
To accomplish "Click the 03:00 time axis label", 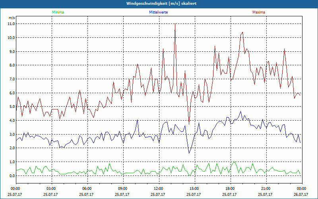I will (52, 189).
